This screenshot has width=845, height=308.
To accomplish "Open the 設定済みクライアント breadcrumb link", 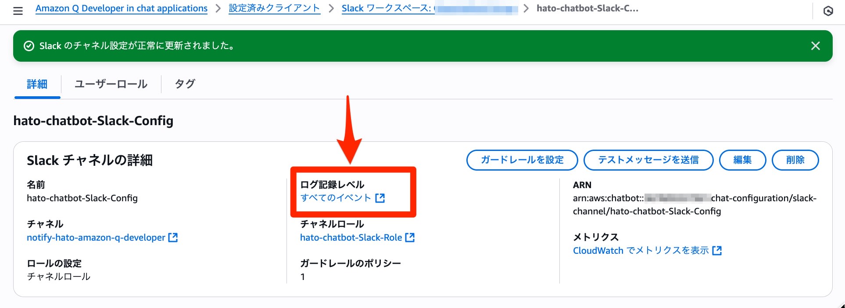I will point(275,8).
